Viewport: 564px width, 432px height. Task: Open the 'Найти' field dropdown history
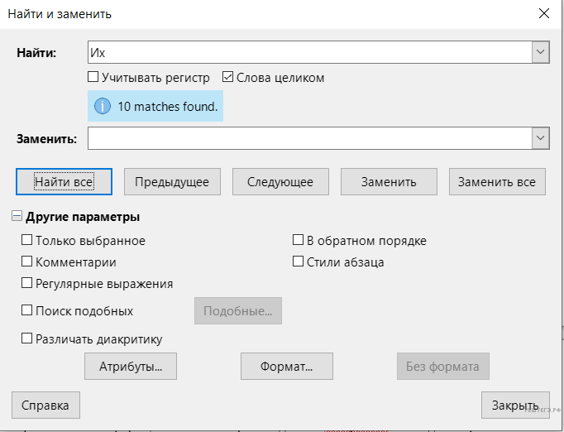pos(541,53)
